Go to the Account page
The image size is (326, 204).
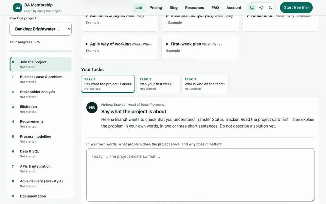point(234,8)
